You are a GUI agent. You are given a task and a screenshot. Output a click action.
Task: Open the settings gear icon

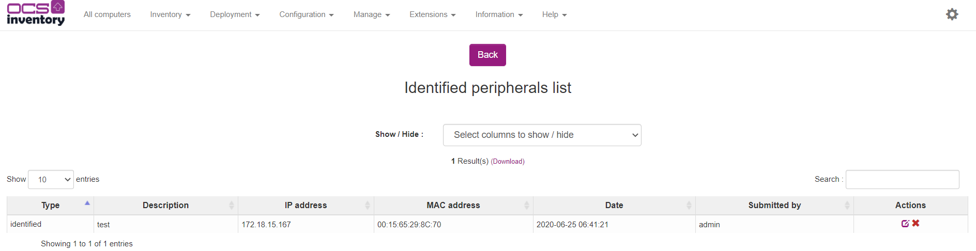952,14
